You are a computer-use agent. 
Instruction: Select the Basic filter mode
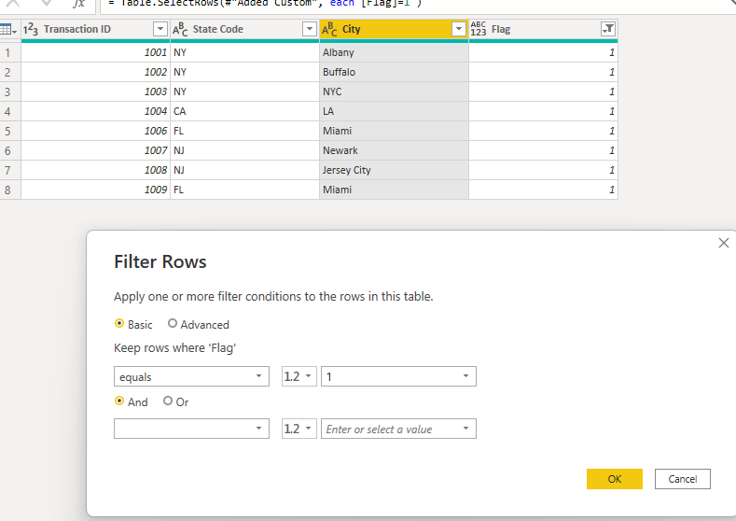[x=119, y=324]
